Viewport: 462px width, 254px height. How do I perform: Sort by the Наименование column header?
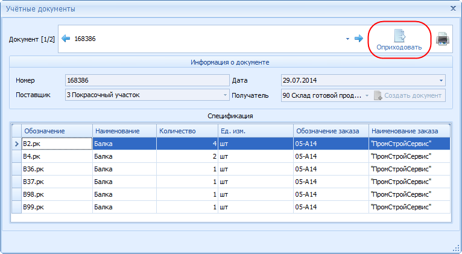[x=124, y=131]
